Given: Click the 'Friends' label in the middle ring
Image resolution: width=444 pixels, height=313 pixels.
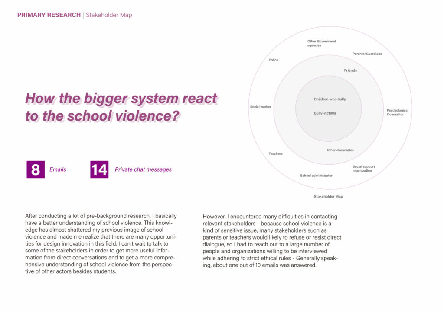Looking at the screenshot, I should click(350, 70).
